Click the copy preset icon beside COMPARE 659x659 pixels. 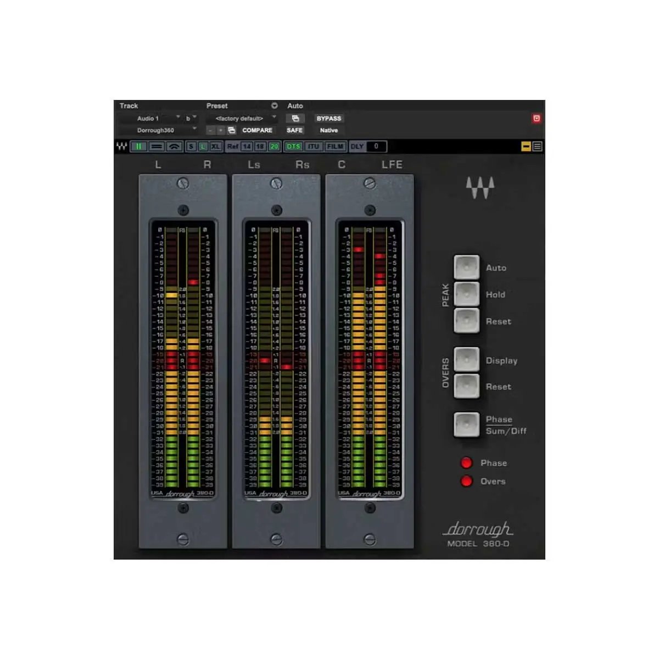(x=232, y=131)
